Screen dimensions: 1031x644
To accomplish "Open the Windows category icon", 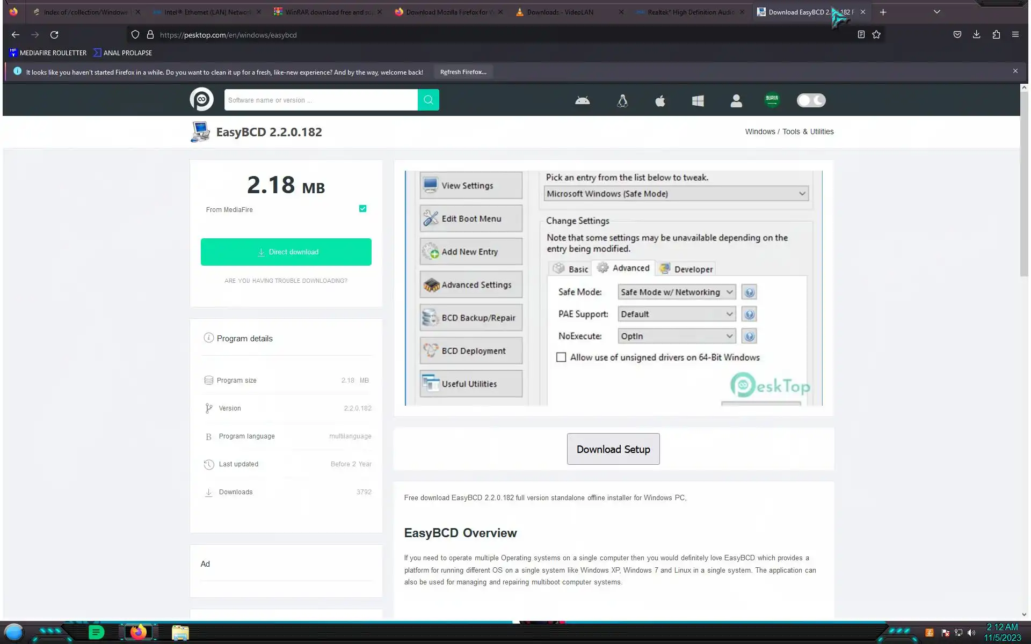I will pyautogui.click(x=698, y=100).
